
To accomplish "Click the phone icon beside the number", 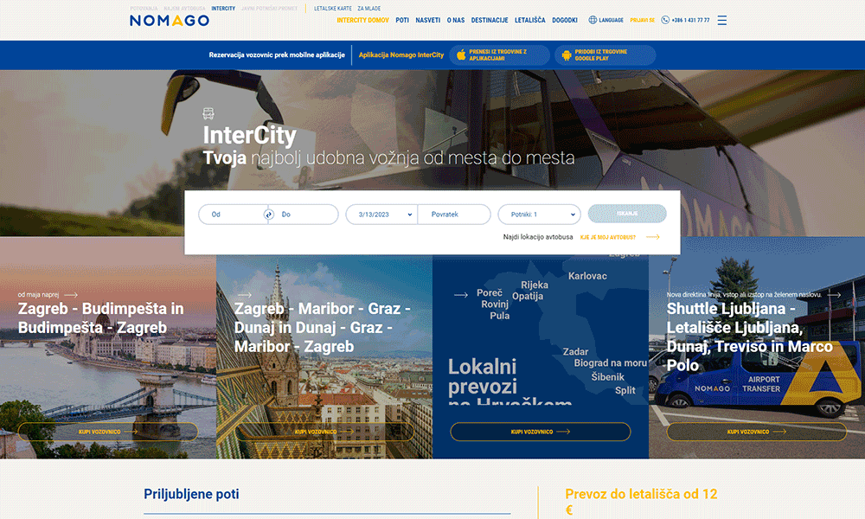I will [x=665, y=20].
